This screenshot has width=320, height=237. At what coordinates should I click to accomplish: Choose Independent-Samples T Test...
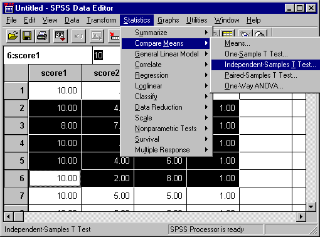click(265, 65)
